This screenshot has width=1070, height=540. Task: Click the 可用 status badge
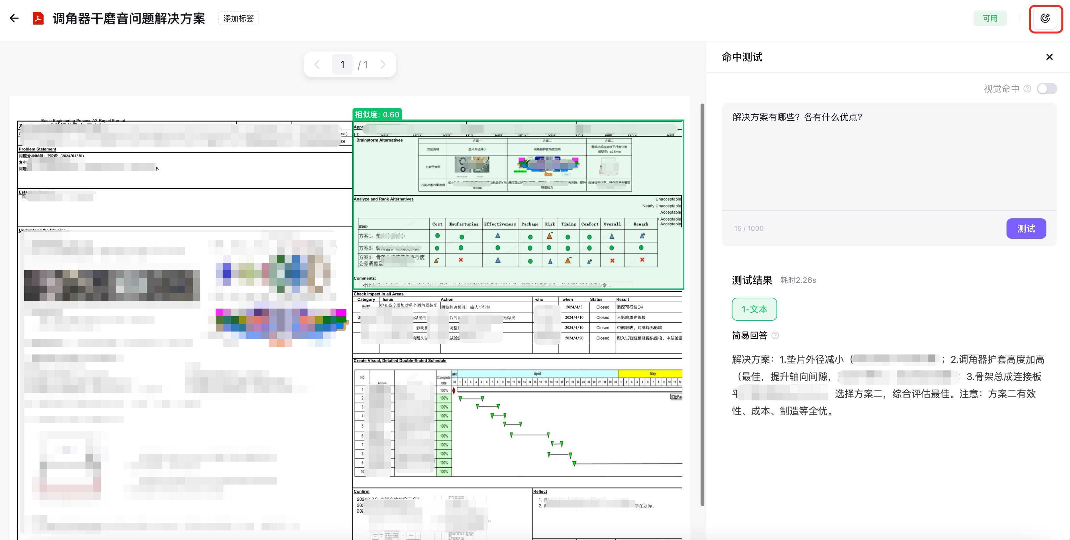click(990, 18)
